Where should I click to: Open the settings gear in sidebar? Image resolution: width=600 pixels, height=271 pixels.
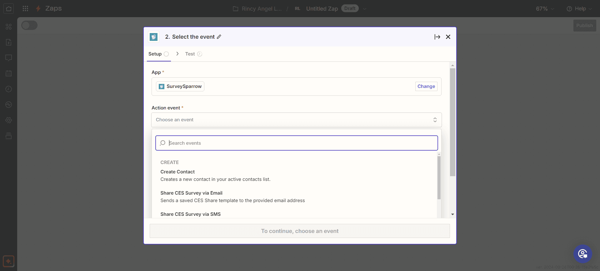9,120
